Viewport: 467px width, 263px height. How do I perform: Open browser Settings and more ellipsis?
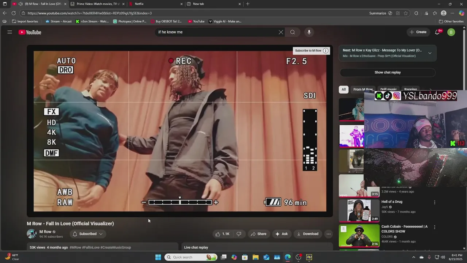tap(452, 13)
